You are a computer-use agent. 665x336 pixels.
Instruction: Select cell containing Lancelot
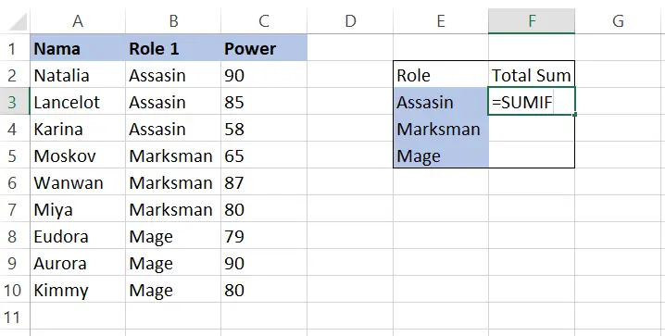pos(78,102)
